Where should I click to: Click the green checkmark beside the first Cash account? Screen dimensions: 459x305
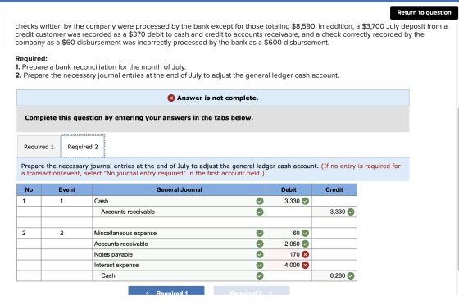(260, 201)
